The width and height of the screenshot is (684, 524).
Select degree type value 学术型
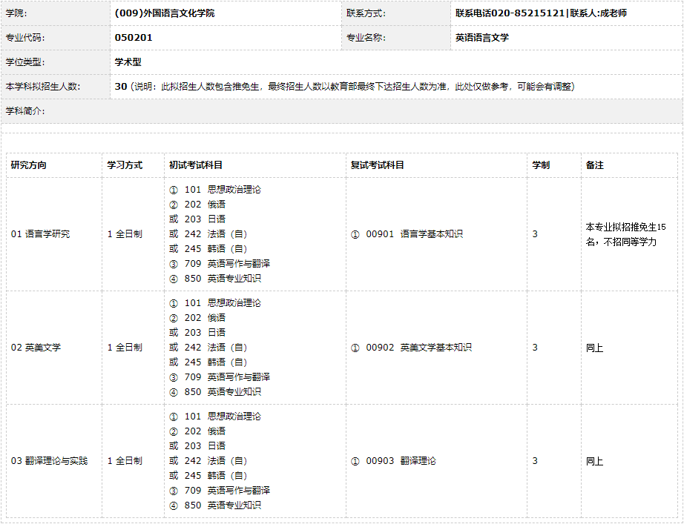tap(128, 62)
